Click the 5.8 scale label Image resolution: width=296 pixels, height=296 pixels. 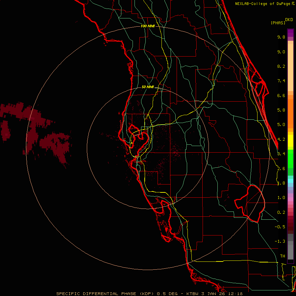(281, 110)
